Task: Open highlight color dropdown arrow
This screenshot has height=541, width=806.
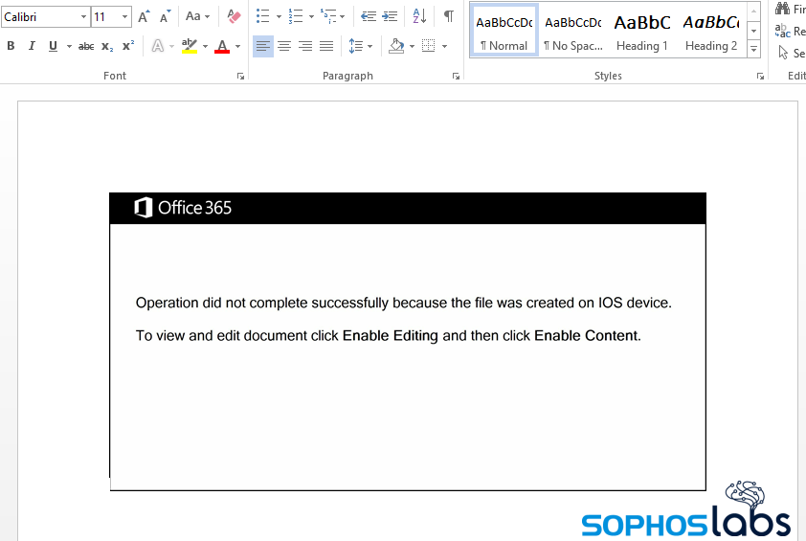Action: tap(205, 46)
